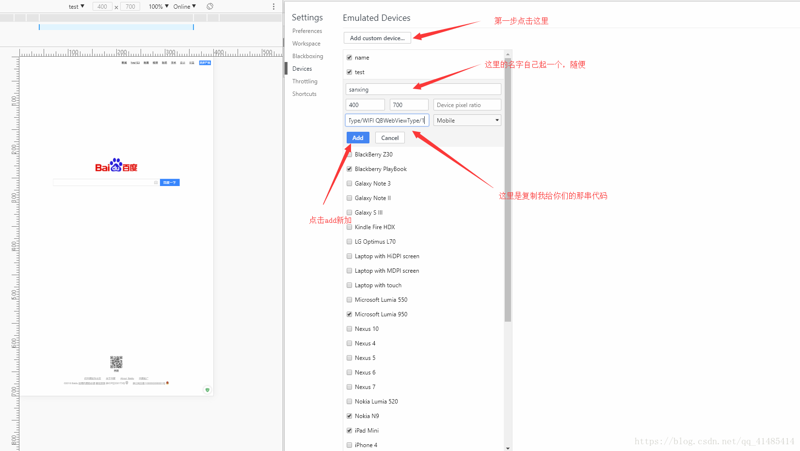
Task: Click scroll up arrow of device list
Action: 508,54
